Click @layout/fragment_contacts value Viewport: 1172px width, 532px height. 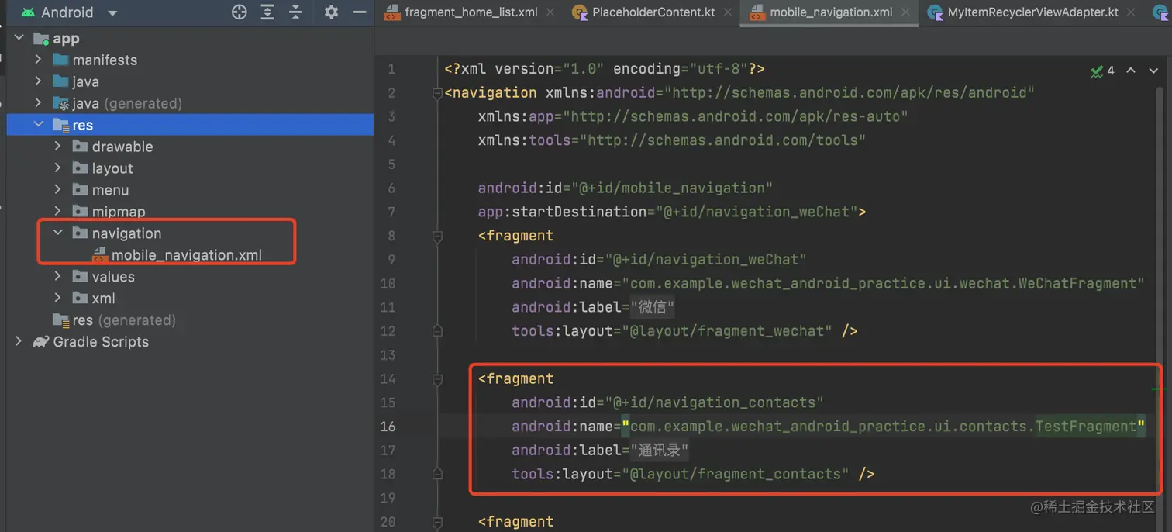tap(736, 474)
